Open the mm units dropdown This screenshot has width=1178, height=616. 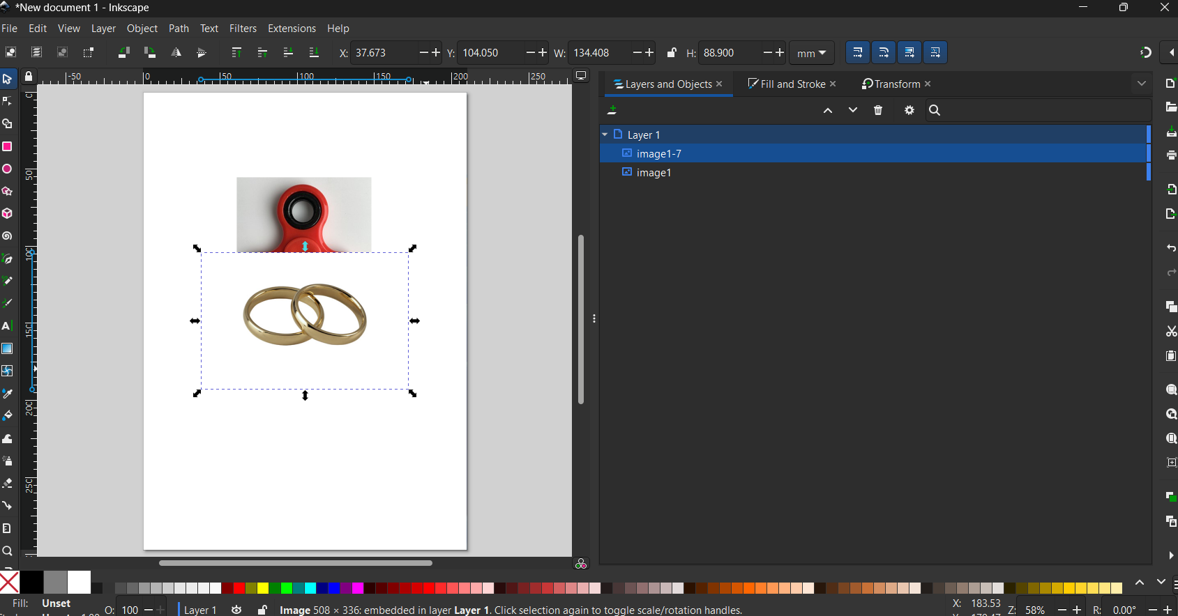click(812, 53)
